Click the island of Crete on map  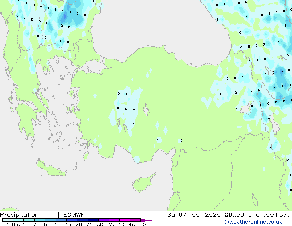pos(51,168)
